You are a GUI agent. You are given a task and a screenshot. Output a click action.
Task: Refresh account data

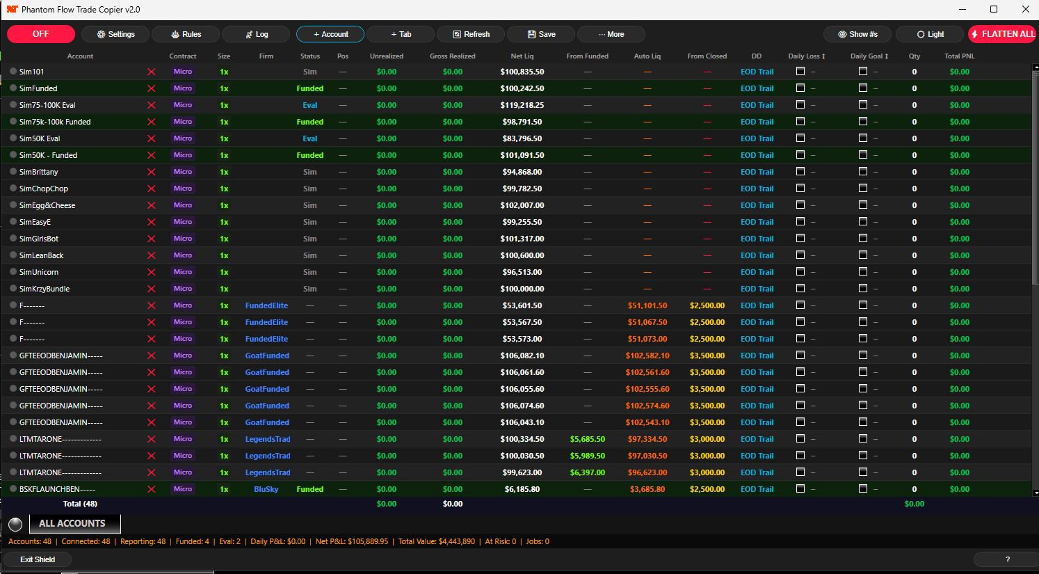coord(471,34)
